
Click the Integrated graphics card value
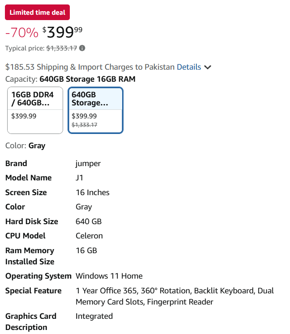(94, 316)
